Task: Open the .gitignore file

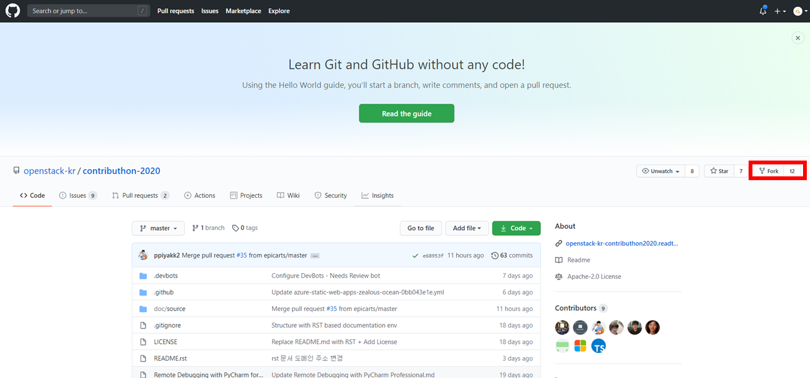Action: 168,325
